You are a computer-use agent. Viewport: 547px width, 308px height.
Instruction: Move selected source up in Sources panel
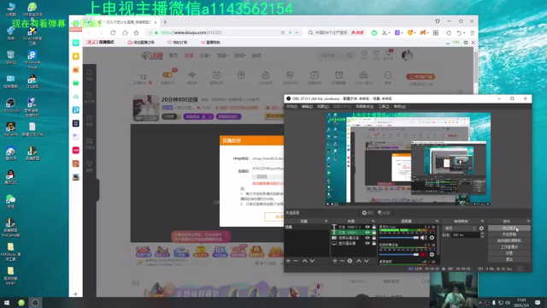tap(359, 261)
